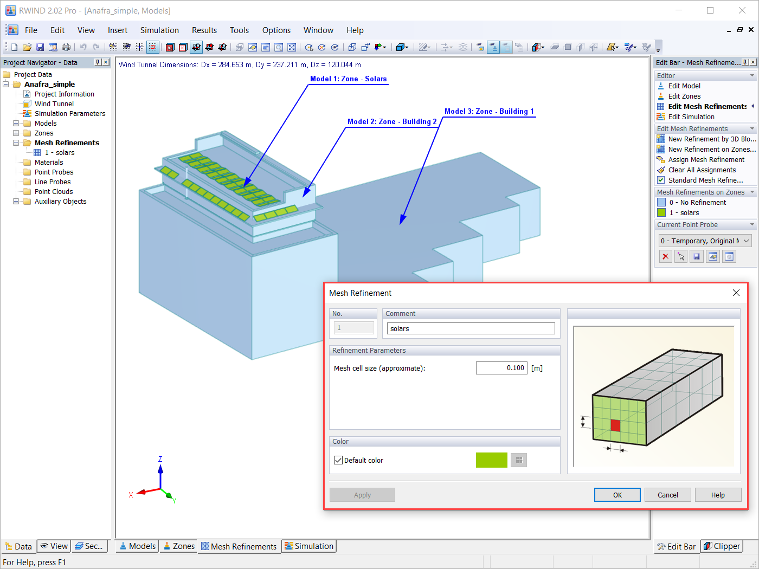The height and width of the screenshot is (569, 759).
Task: Click the '0 - No Refinement' blue swatch
Action: pos(661,203)
